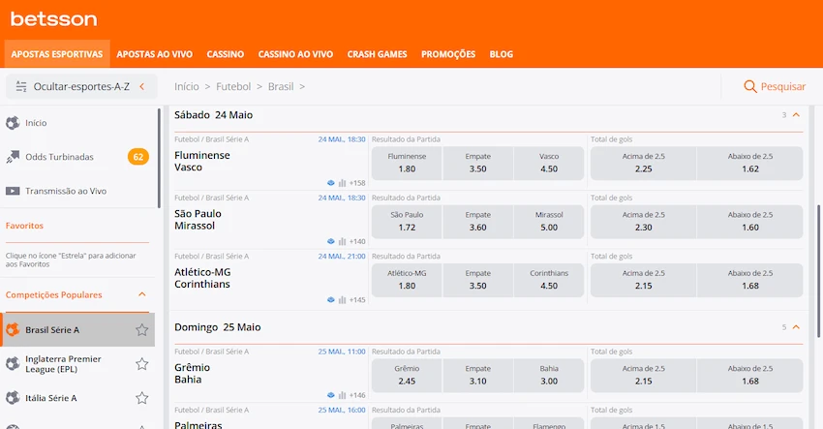Bet on Bahia at 3.00
Viewport: 823px width, 429px height.
549,376
